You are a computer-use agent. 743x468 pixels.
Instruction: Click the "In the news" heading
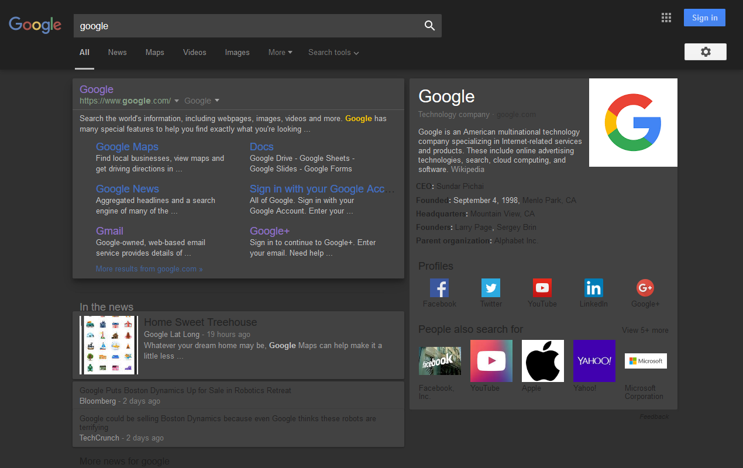click(106, 307)
